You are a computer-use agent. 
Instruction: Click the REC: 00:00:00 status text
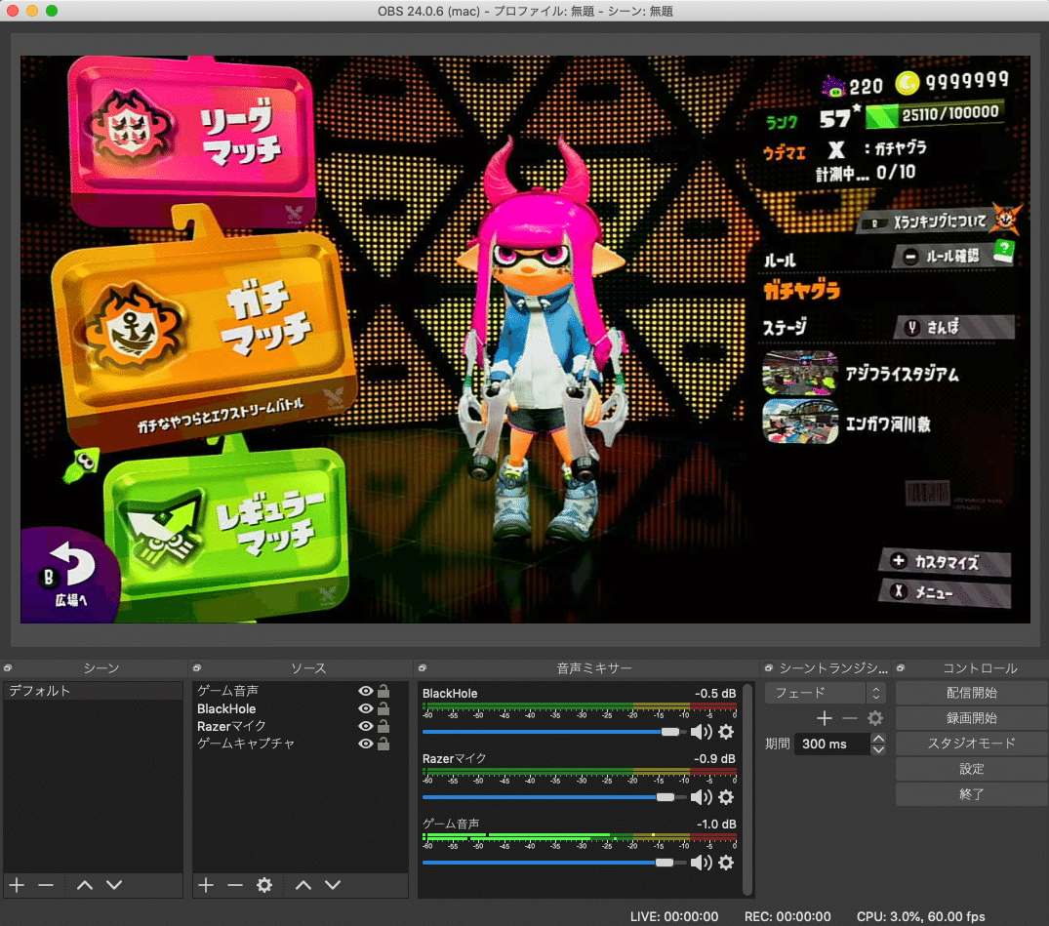tap(787, 916)
